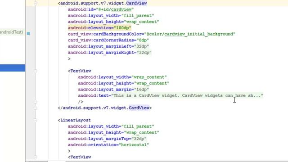Click first TextView's layout_height="wrap_content" line
Viewport: 288px width, 162px height.
[x=124, y=83]
